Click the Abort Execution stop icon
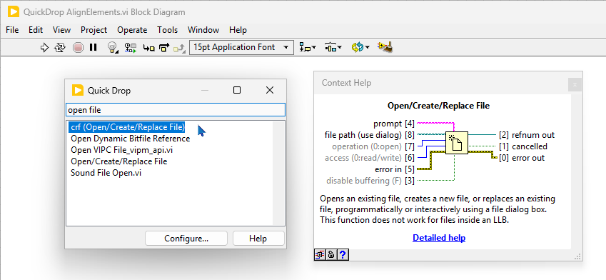 click(x=78, y=48)
